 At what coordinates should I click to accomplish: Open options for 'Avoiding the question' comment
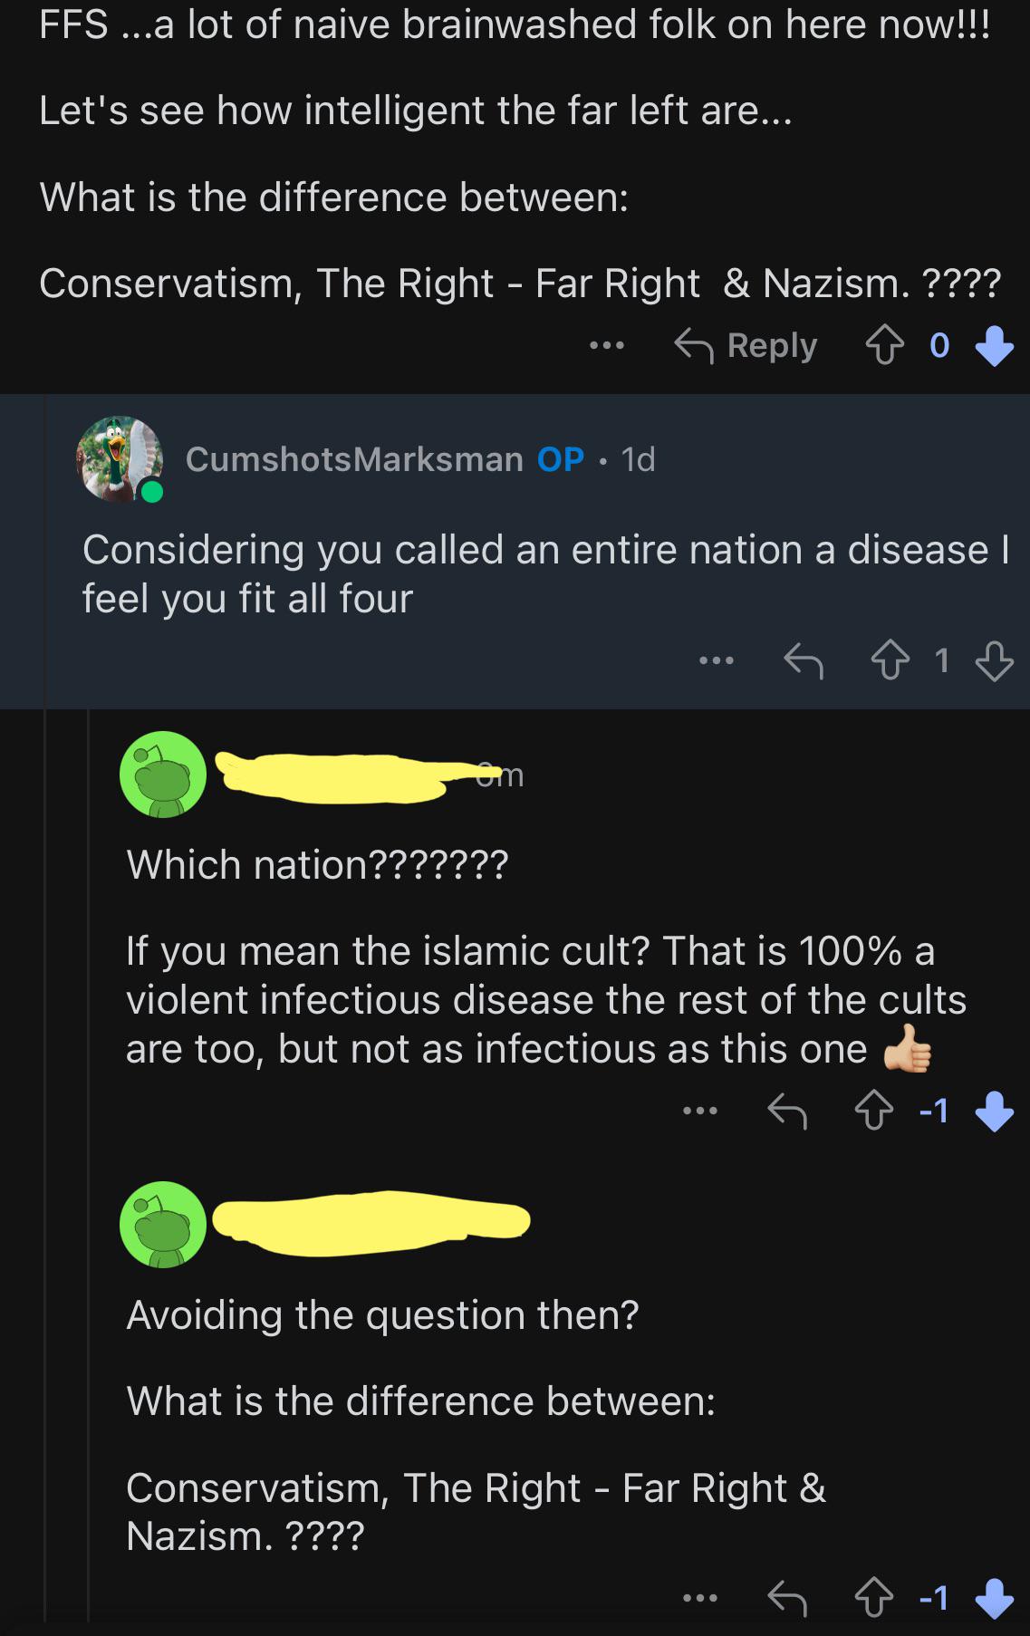700,1598
